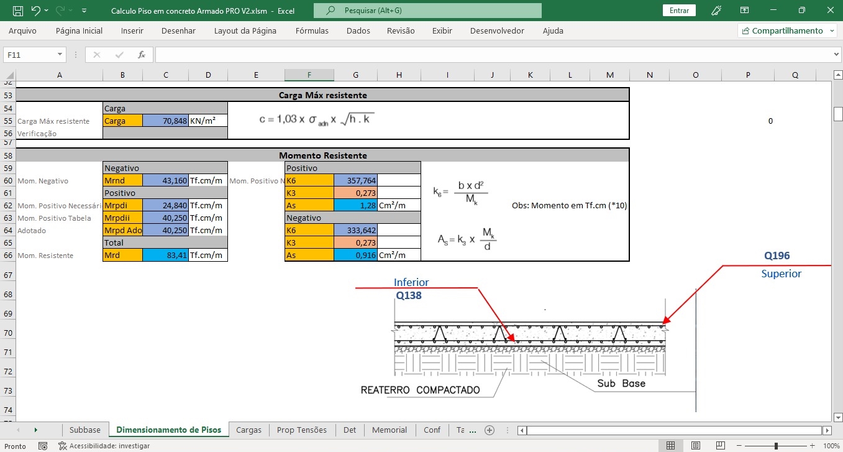
Task: Click the zoom in plus icon
Action: 813,446
